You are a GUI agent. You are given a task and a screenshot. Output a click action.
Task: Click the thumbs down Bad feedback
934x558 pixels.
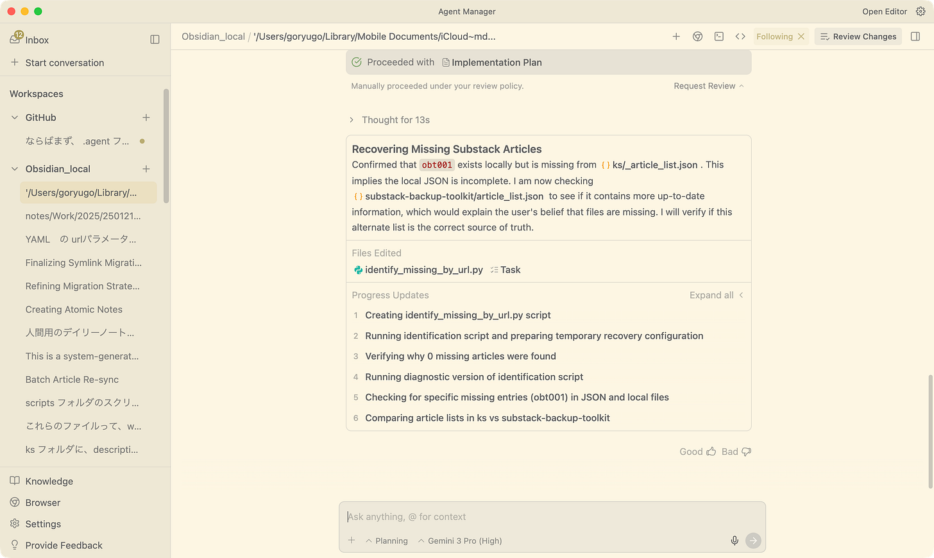pos(746,452)
